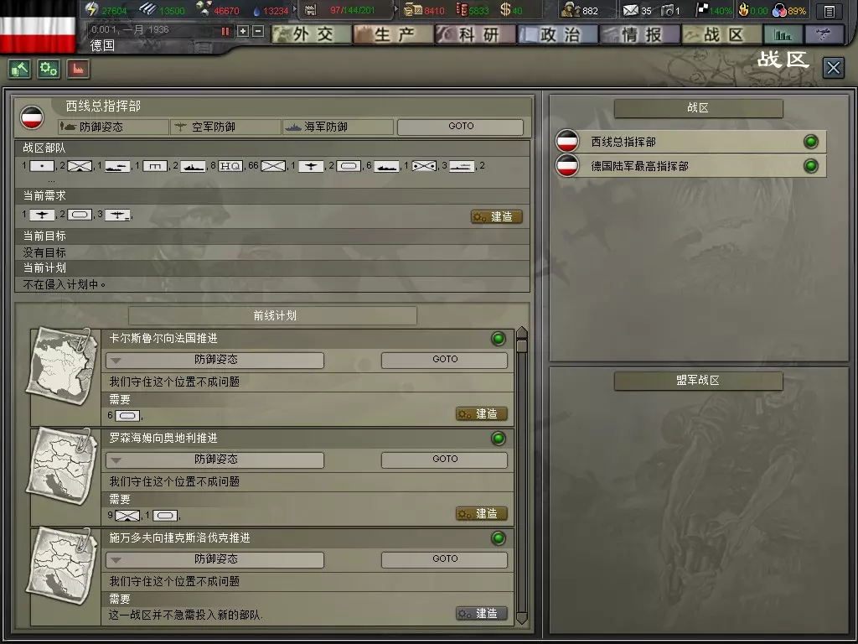Viewport: 858px width, 644px height.
Task: Click GOTO button for 西线总指挥部
Action: (x=461, y=127)
